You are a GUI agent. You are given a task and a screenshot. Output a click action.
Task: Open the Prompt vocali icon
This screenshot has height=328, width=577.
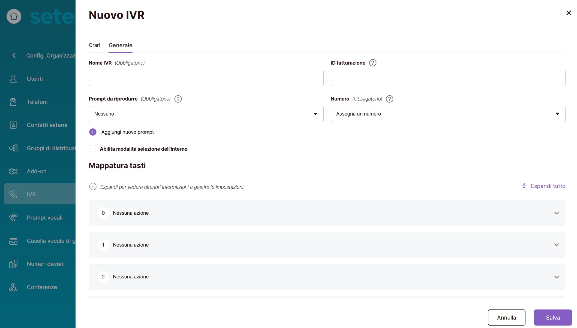[x=13, y=218]
